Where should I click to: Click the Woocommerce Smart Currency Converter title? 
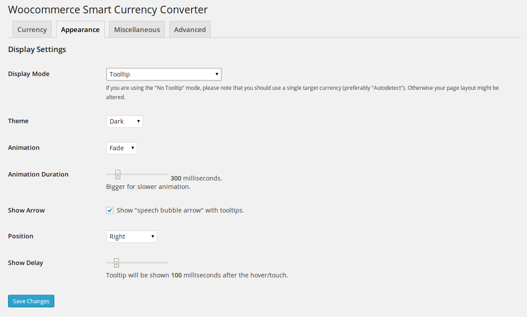tap(108, 10)
